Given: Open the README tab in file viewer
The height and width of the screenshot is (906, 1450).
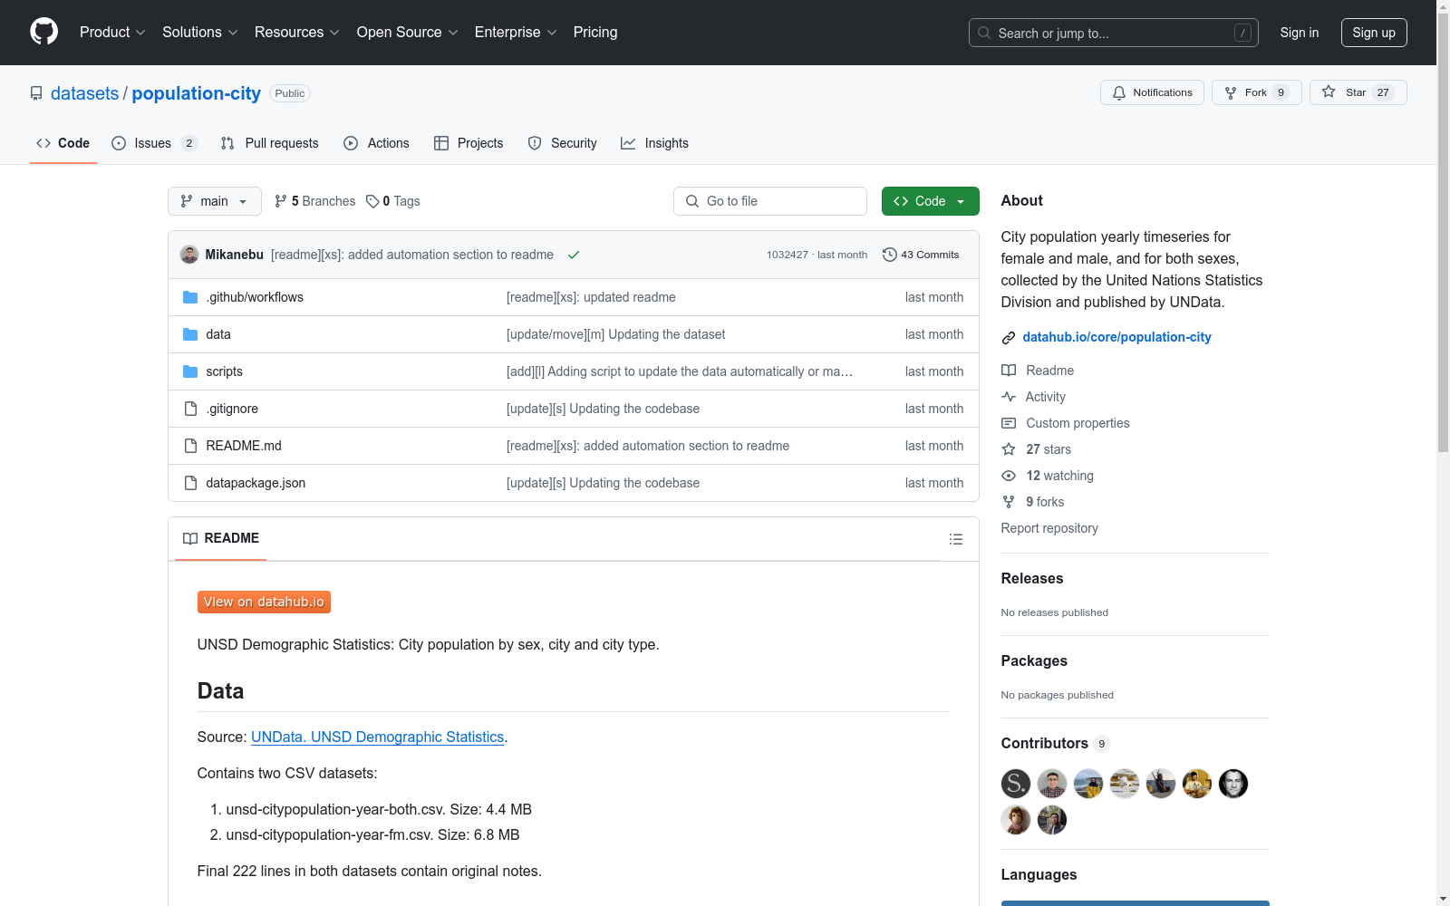Looking at the screenshot, I should click(x=220, y=538).
